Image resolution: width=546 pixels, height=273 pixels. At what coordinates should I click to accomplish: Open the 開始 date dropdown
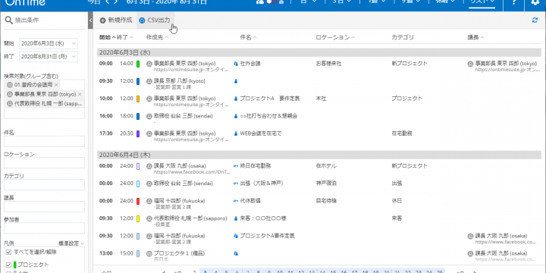click(74, 43)
